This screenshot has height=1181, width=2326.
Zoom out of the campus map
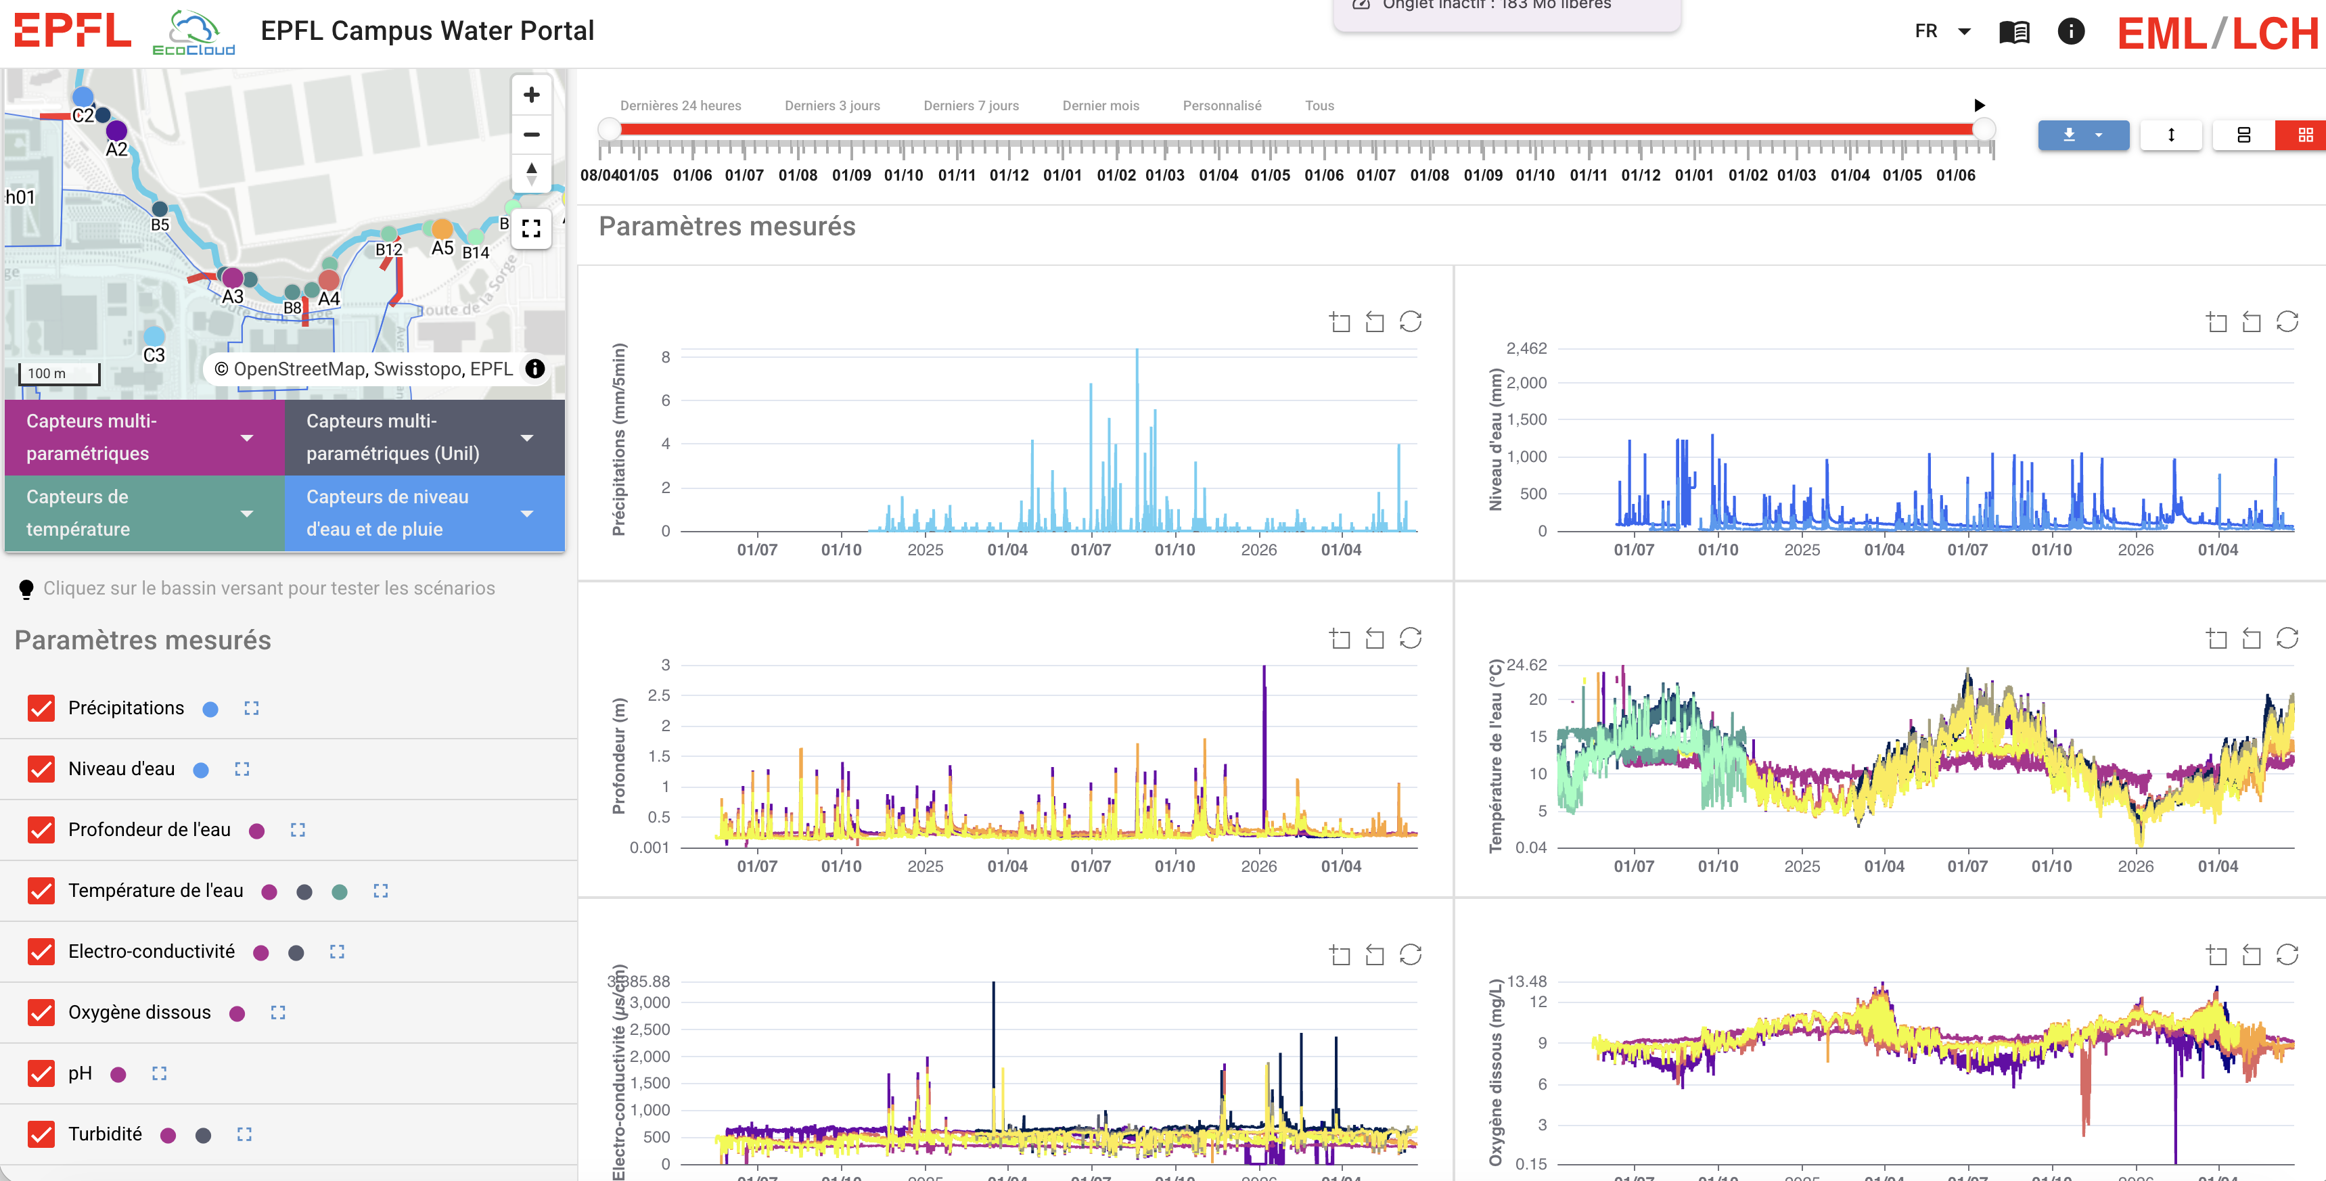pos(531,135)
